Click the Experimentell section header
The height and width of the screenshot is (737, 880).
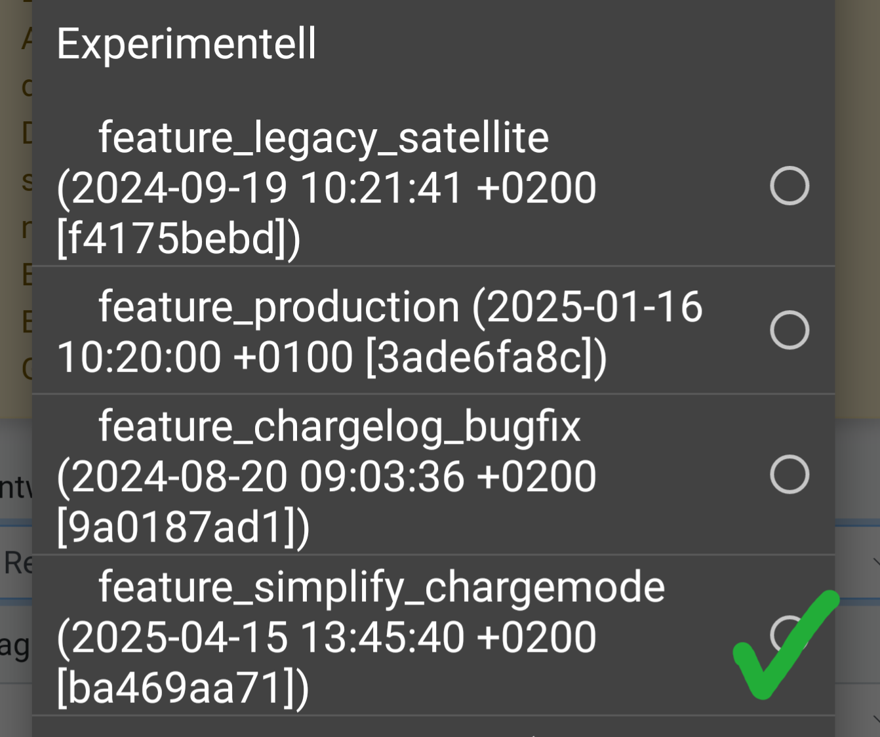coord(186,44)
